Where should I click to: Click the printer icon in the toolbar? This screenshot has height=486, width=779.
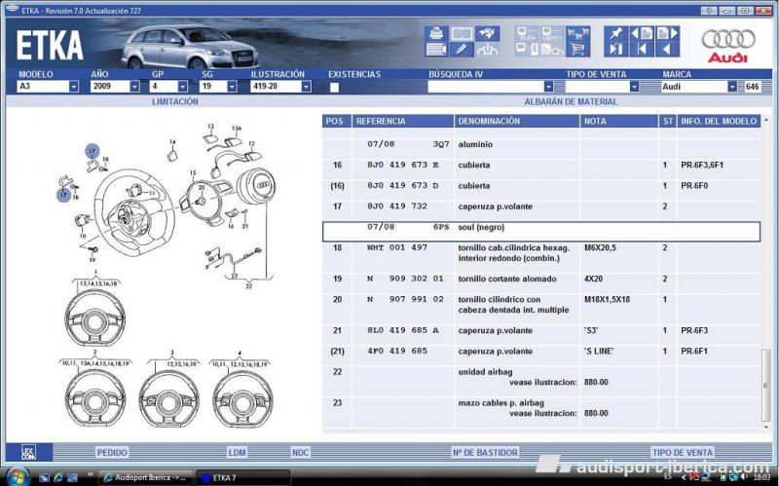pos(436,33)
